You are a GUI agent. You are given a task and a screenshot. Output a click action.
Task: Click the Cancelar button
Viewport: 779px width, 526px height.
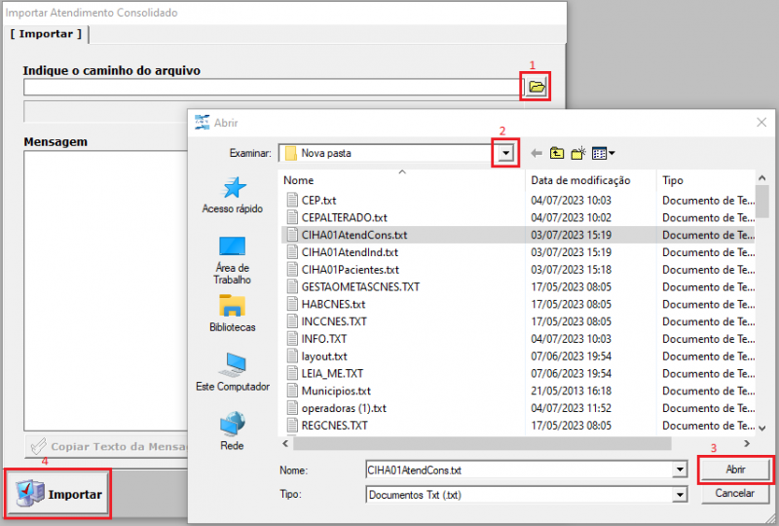point(735,493)
